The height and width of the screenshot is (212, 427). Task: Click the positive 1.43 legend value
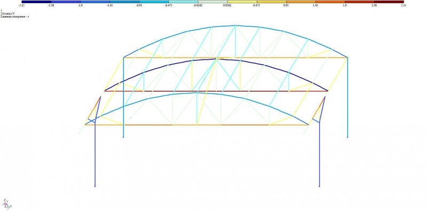click(x=315, y=5)
